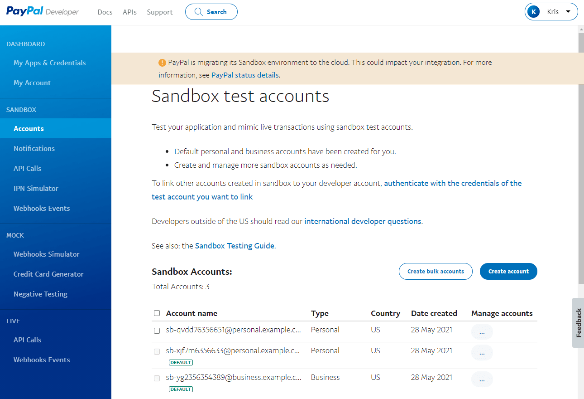Click the Create bulk accounts button
This screenshot has width=584, height=399.
(436, 271)
